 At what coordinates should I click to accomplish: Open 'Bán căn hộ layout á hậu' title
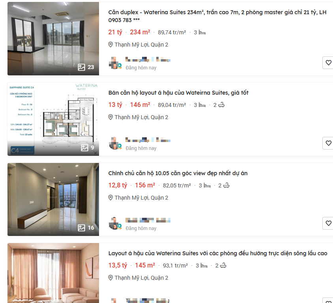[178, 93]
